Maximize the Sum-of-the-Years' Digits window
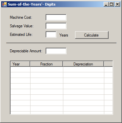 (x=112, y=4)
